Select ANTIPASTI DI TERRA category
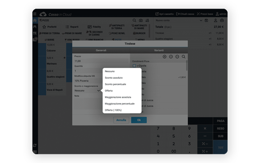This screenshot has height=163, width=260. click(117, 27)
